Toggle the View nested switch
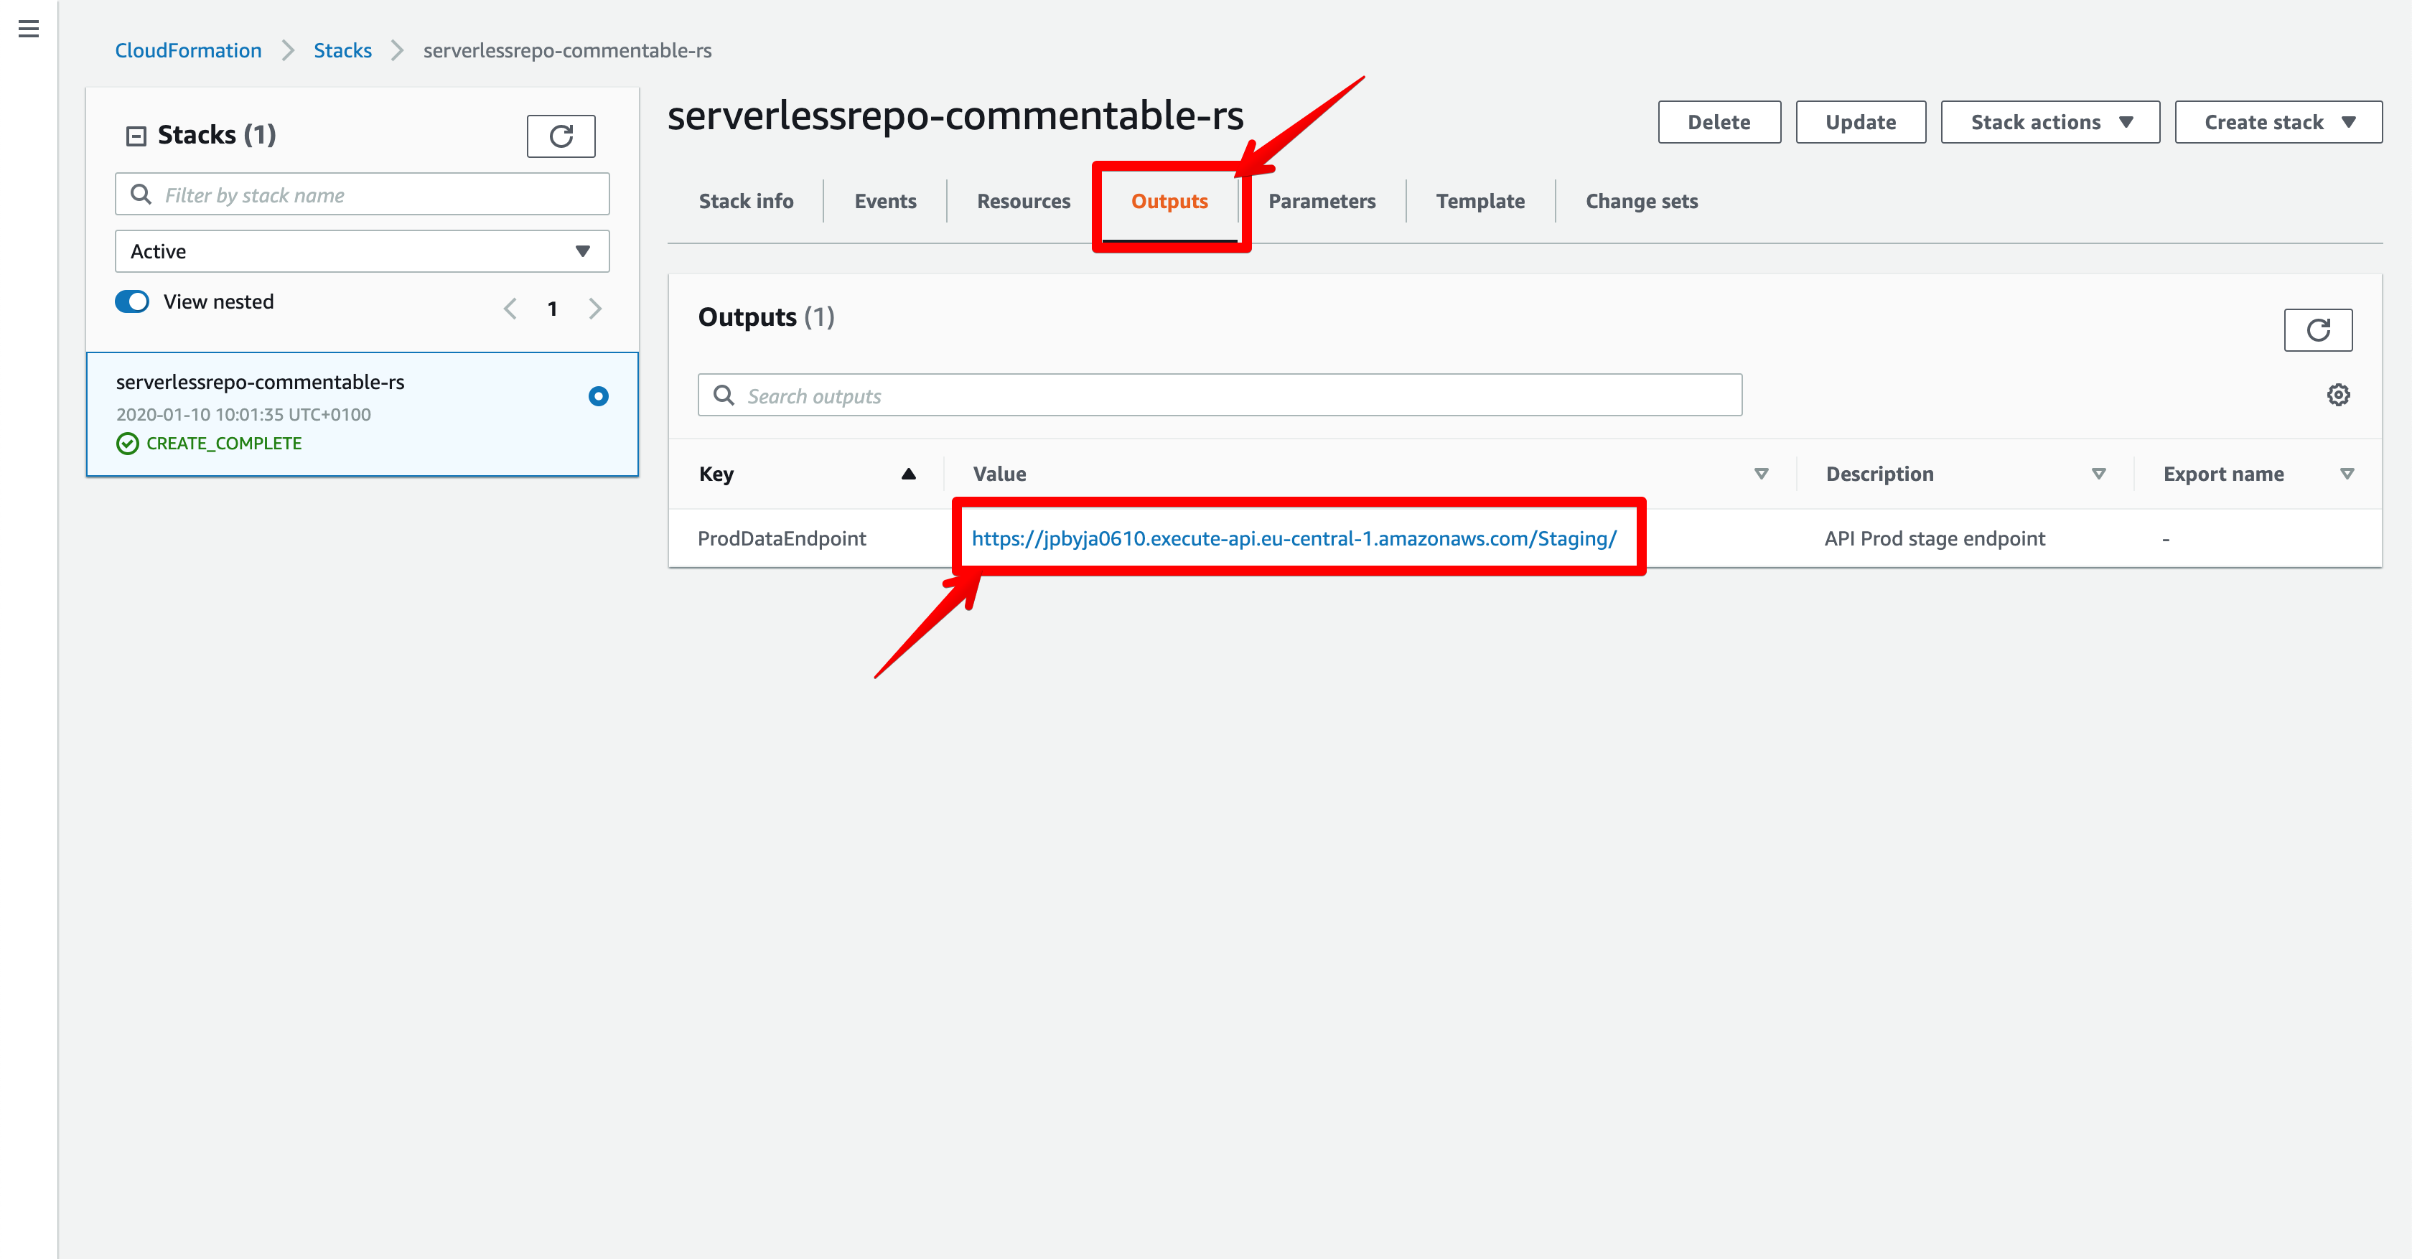This screenshot has width=2412, height=1259. (132, 301)
